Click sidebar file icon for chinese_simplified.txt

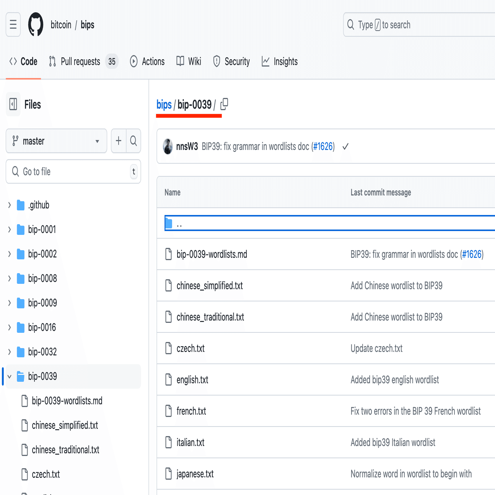[24, 425]
